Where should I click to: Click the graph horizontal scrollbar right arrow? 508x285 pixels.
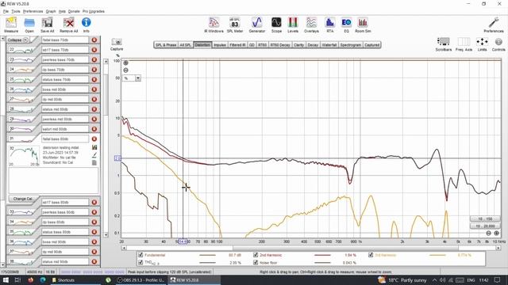tap(498, 248)
